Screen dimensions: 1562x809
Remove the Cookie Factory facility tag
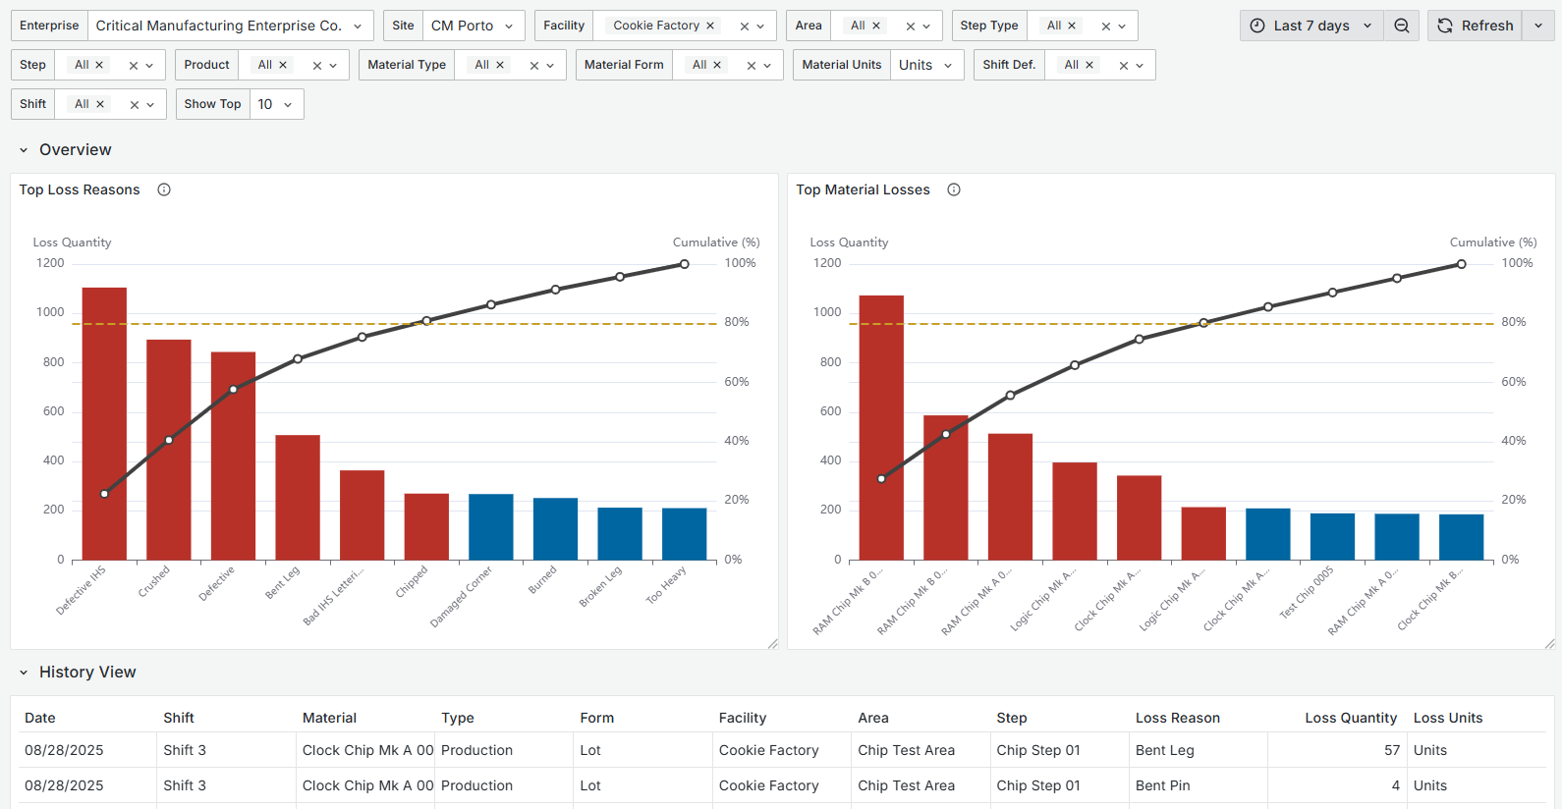point(710,26)
